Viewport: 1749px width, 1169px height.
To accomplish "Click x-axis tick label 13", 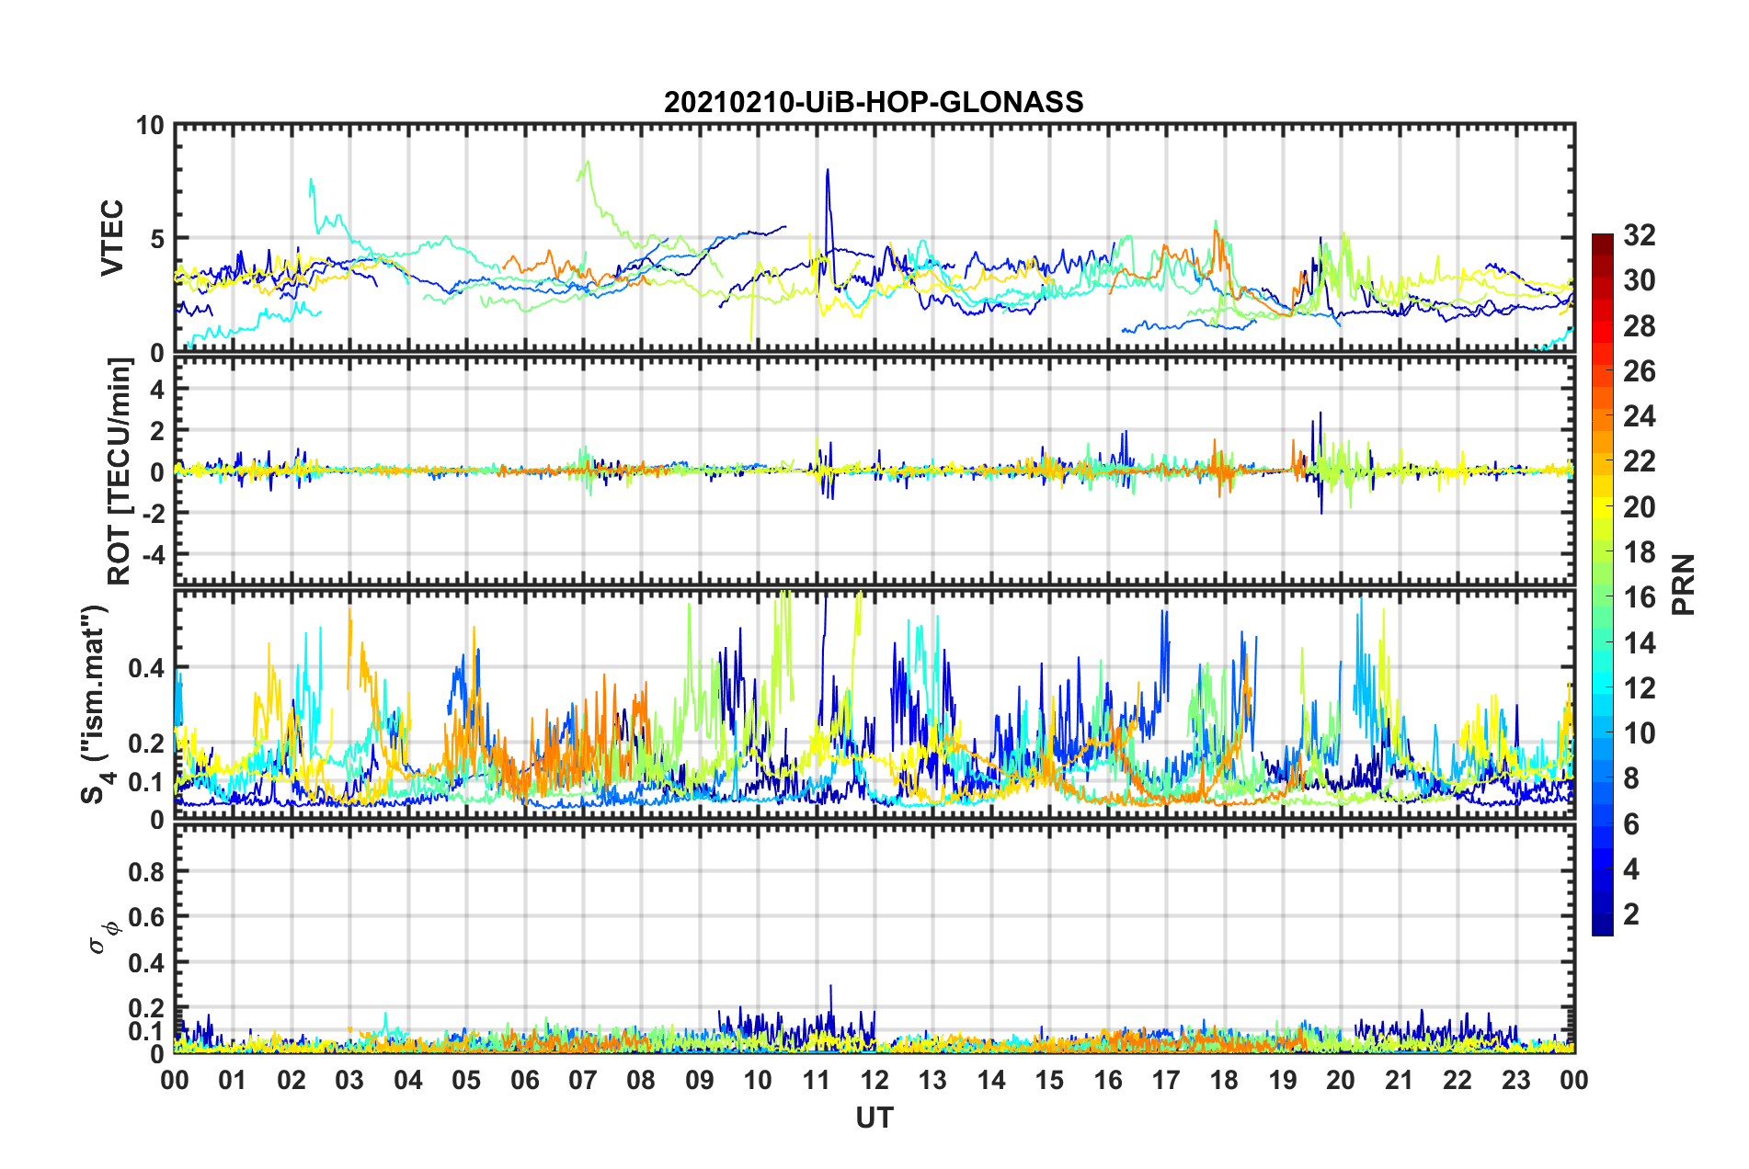I will click(x=932, y=1080).
